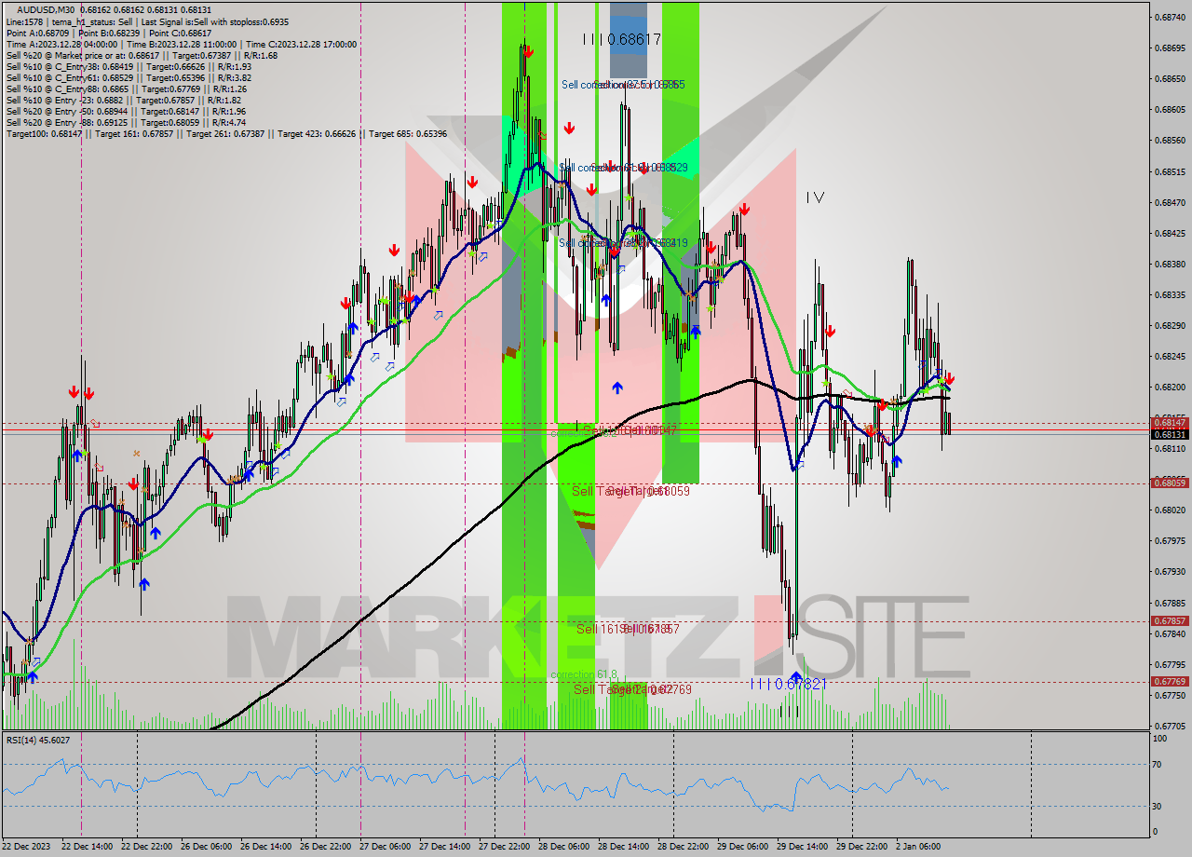Click the blue up arrow above 'I I I 0.67821'

tap(796, 675)
